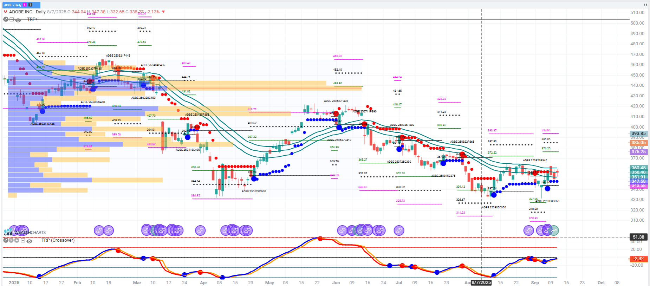Click the 8/7/2025 date label on time axis

coord(481,282)
